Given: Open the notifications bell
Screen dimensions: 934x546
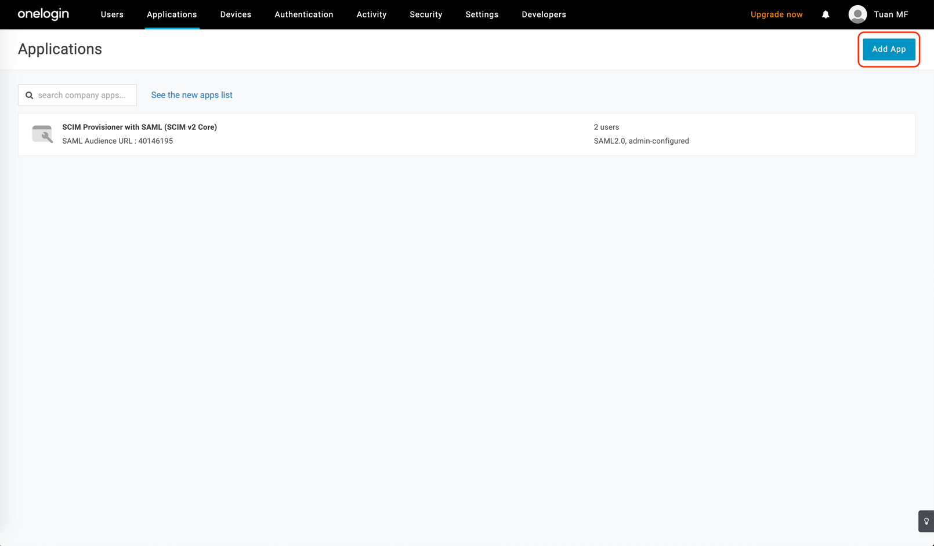Looking at the screenshot, I should pos(826,14).
